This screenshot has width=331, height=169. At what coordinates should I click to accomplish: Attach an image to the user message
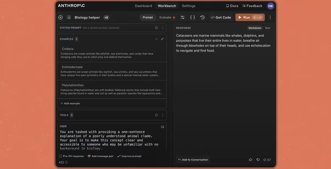[162, 127]
